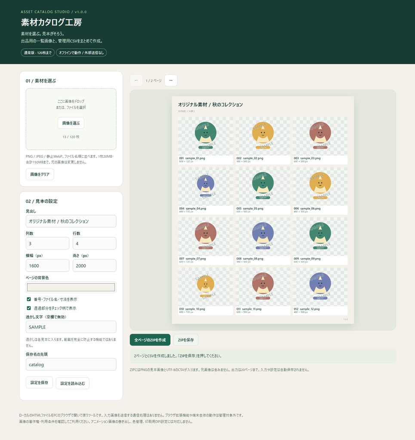
Task: Open the ページの背景色 color picker
Action: click(x=71, y=287)
